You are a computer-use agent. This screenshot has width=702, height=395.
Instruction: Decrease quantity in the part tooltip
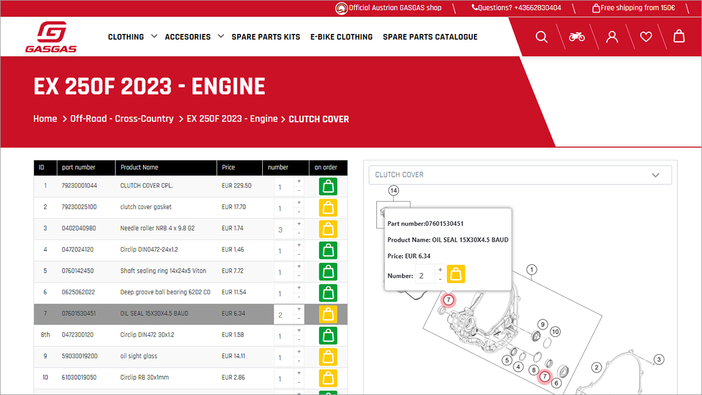(440, 279)
